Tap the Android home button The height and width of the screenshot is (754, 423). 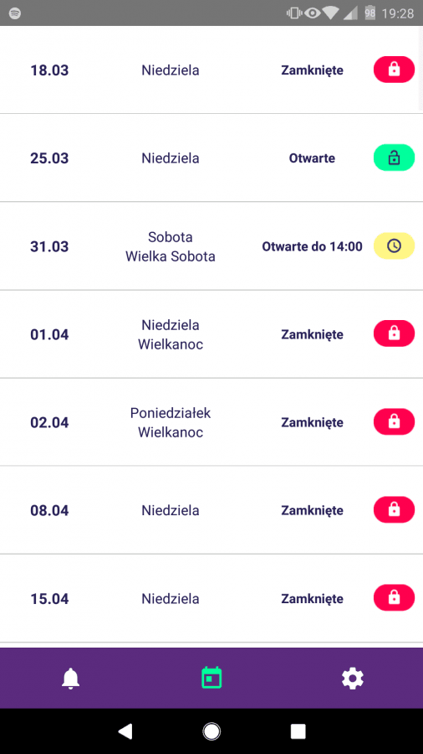tap(211, 731)
